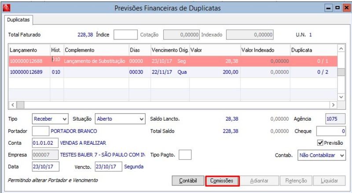Click the Índice input field

click(x=125, y=35)
